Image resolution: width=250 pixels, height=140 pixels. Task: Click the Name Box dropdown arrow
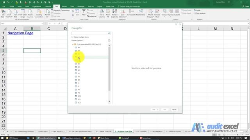coord(42,23)
